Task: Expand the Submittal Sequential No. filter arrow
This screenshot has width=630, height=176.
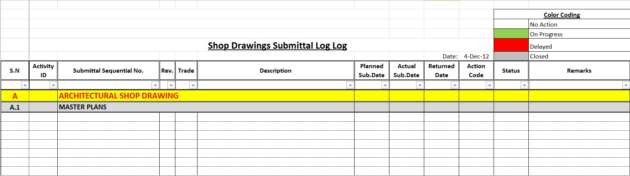Action: [155, 85]
